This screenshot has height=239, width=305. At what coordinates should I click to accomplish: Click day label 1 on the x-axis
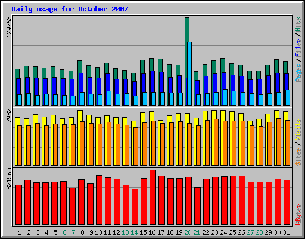20,232
